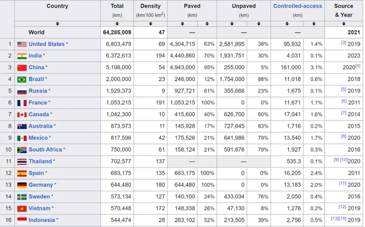This screenshot has width=365, height=227.
Task: Open the Sweden country link
Action: (x=39, y=197)
